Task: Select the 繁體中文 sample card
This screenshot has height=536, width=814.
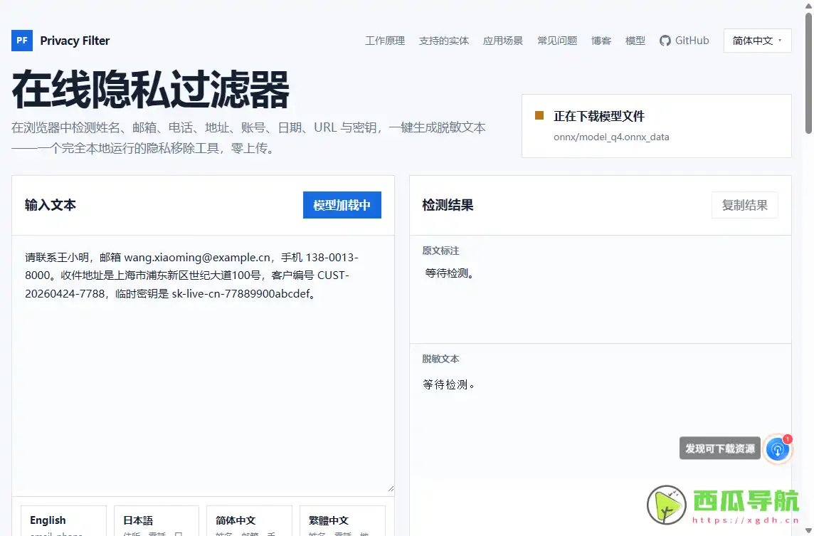Action: [x=343, y=521]
